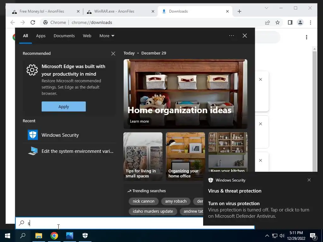
Task: Click the volume speaker icon
Action: pyautogui.click(x=282, y=236)
